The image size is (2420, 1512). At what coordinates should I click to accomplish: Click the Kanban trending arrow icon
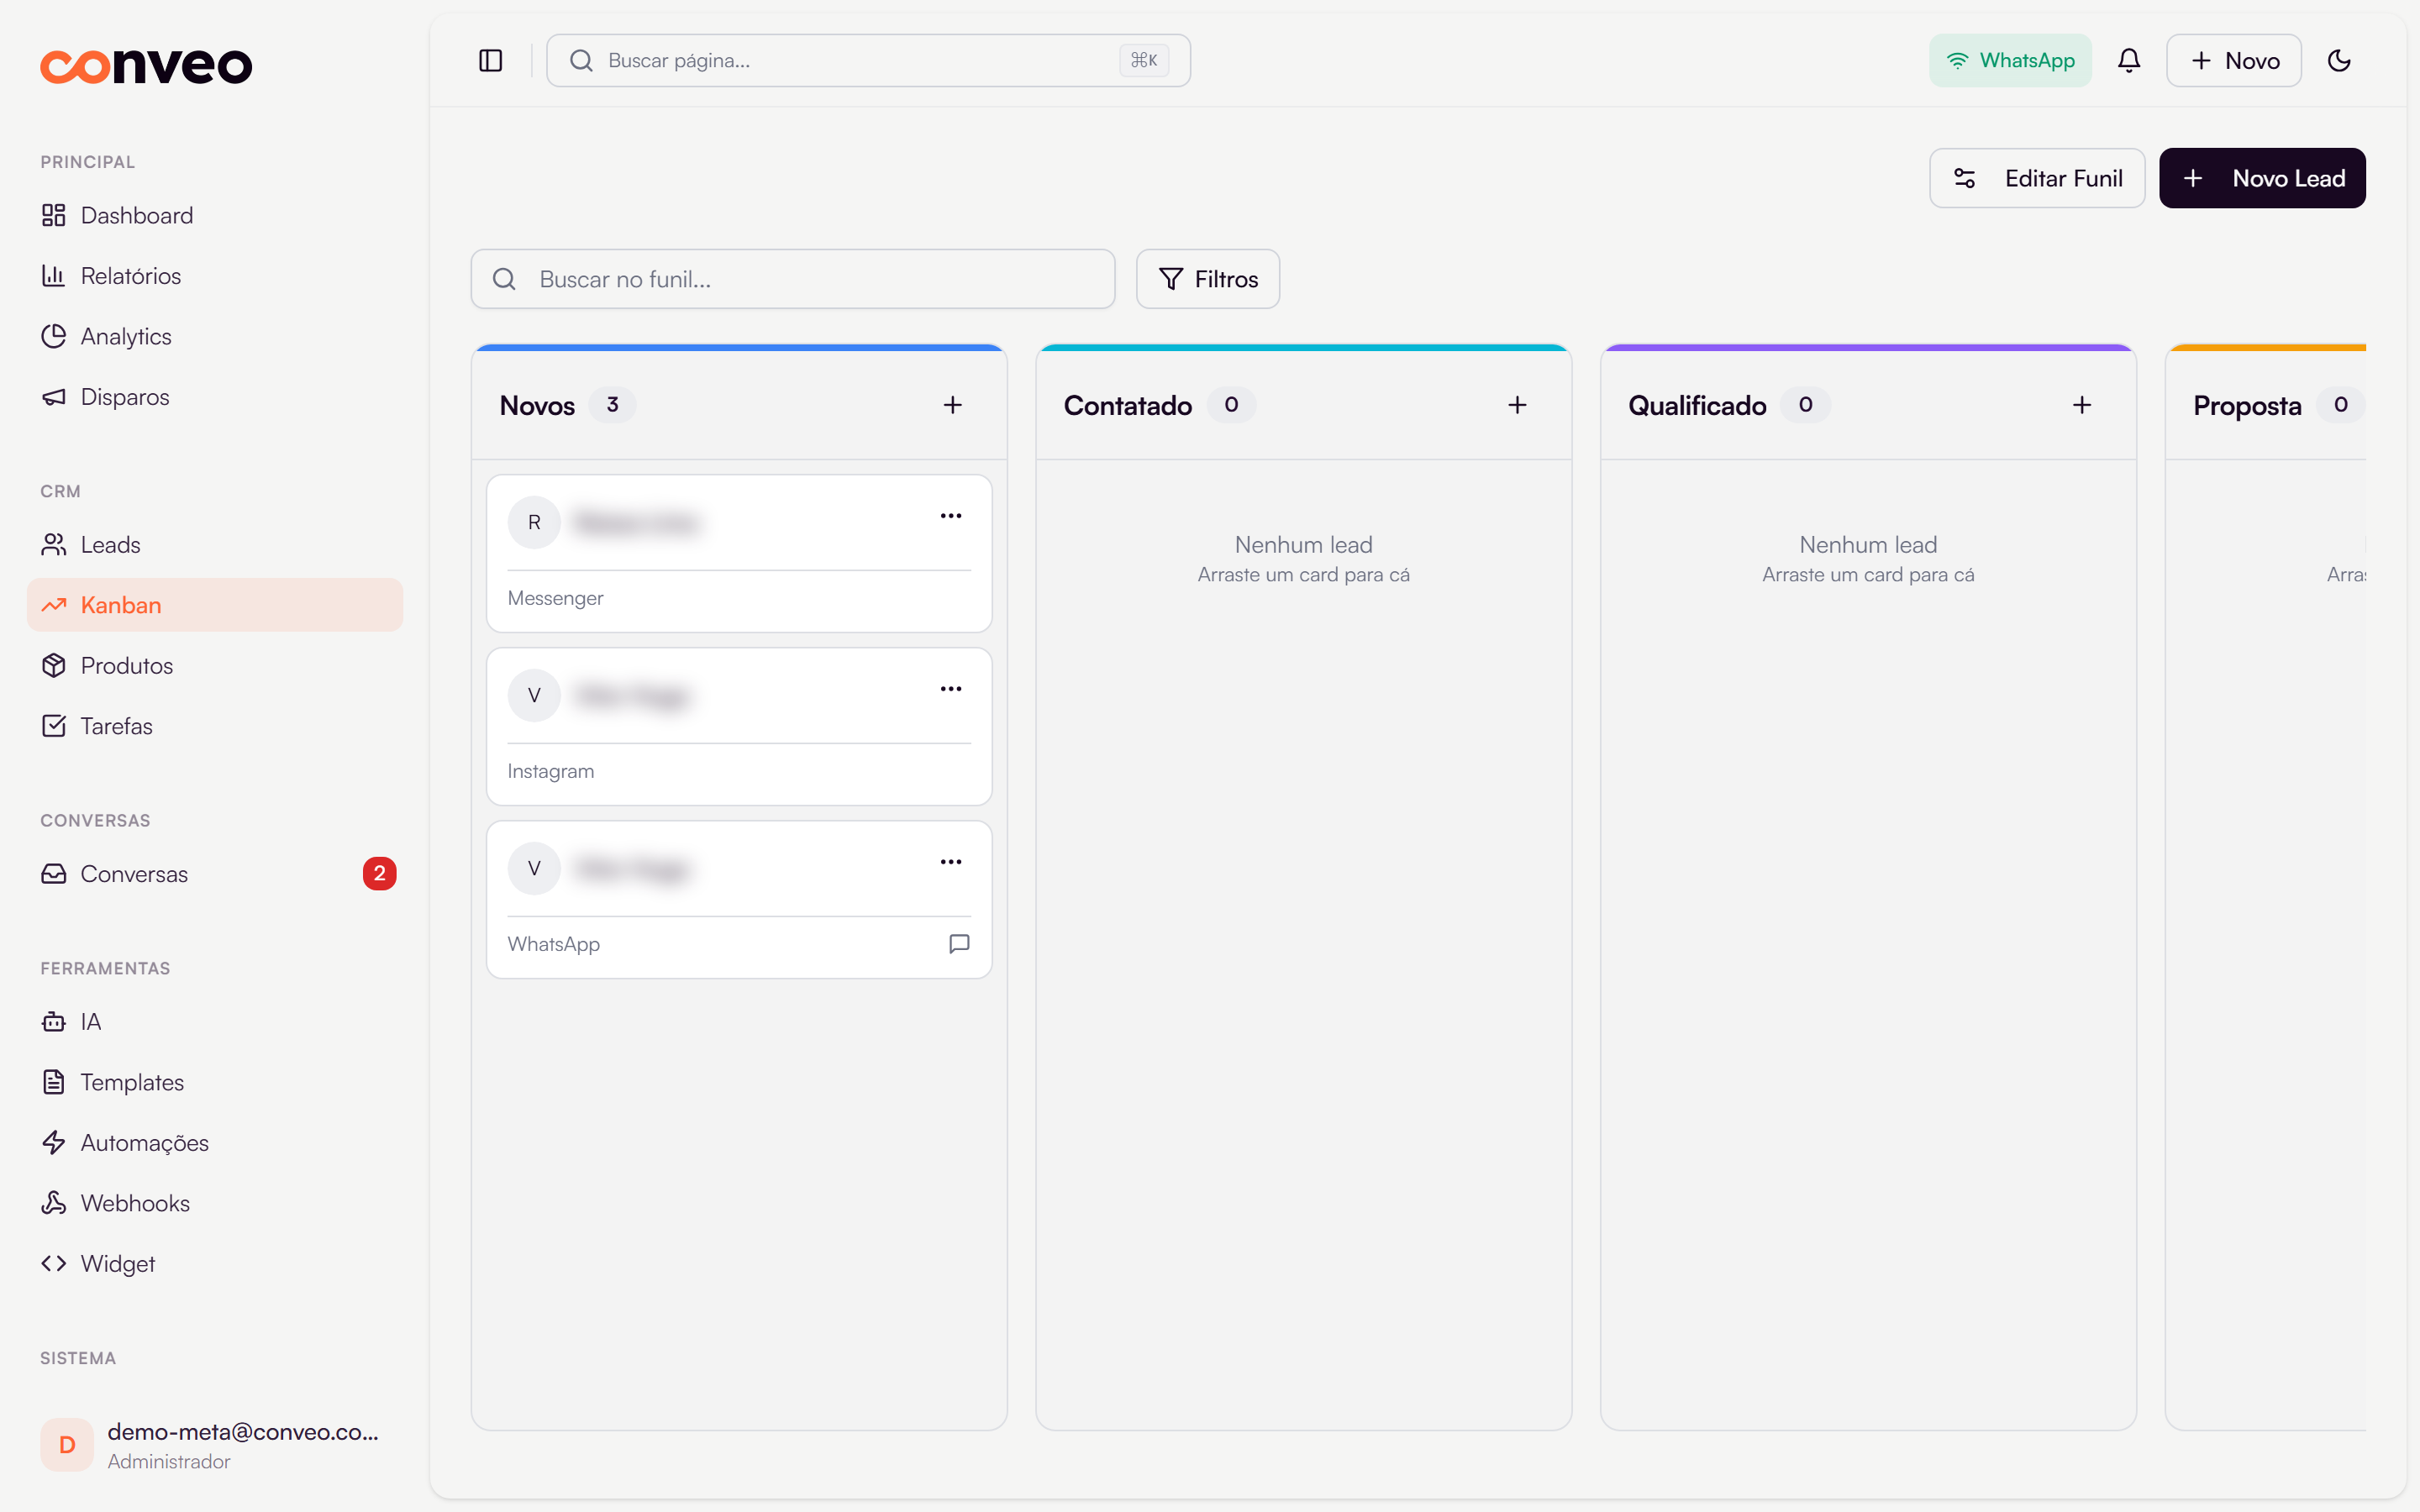54,605
